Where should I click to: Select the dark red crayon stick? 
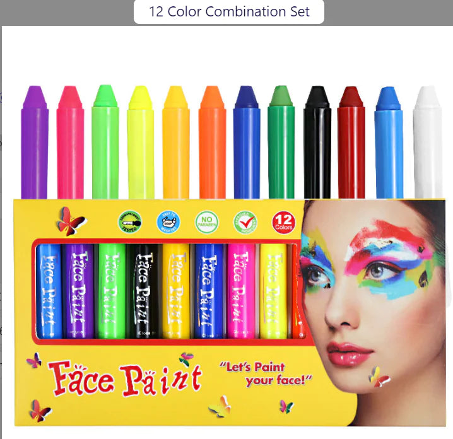tap(351, 142)
